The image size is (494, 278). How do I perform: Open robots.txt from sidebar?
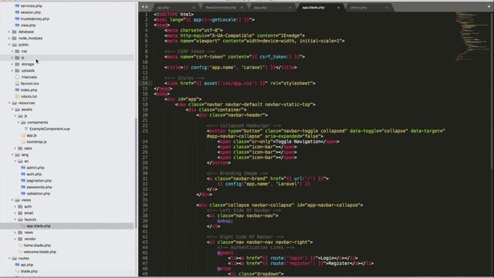(x=29, y=97)
